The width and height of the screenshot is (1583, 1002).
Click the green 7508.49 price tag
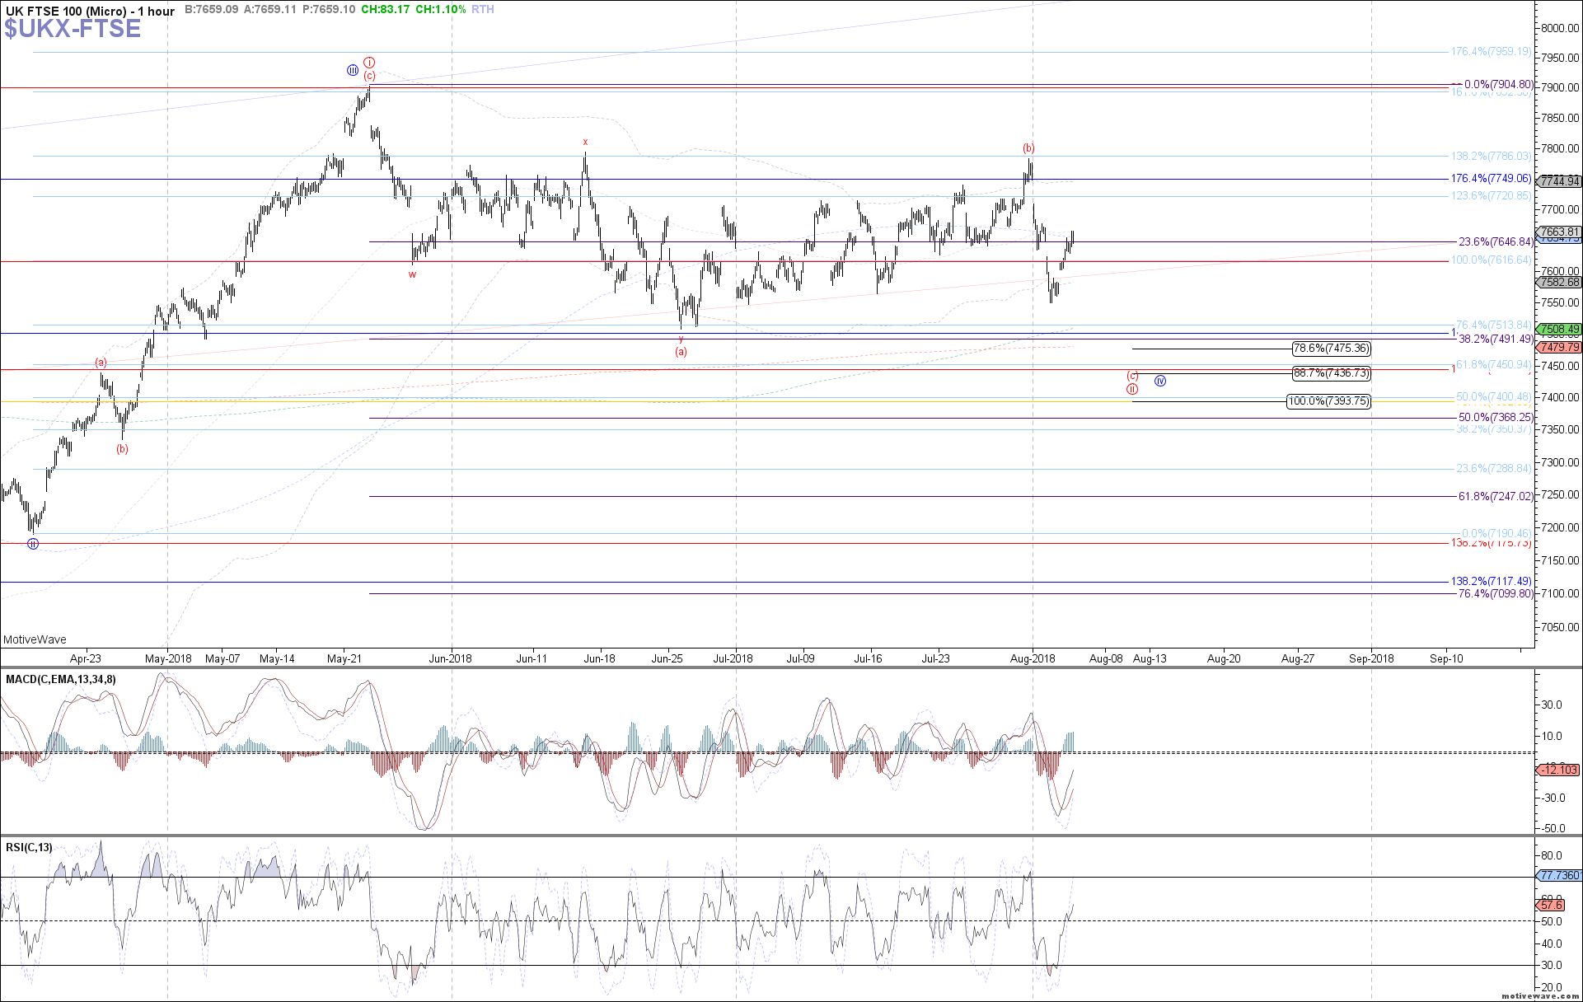(1560, 330)
